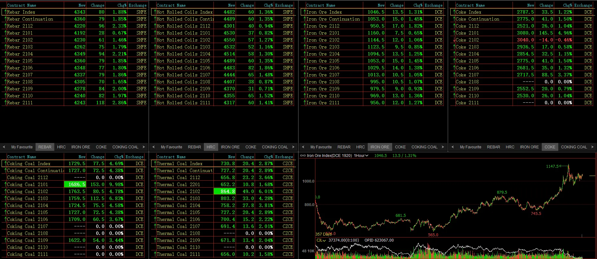This screenshot has height=259, width=597.
Task: Select the Iron Ore 2101 contract row
Action: point(372,33)
